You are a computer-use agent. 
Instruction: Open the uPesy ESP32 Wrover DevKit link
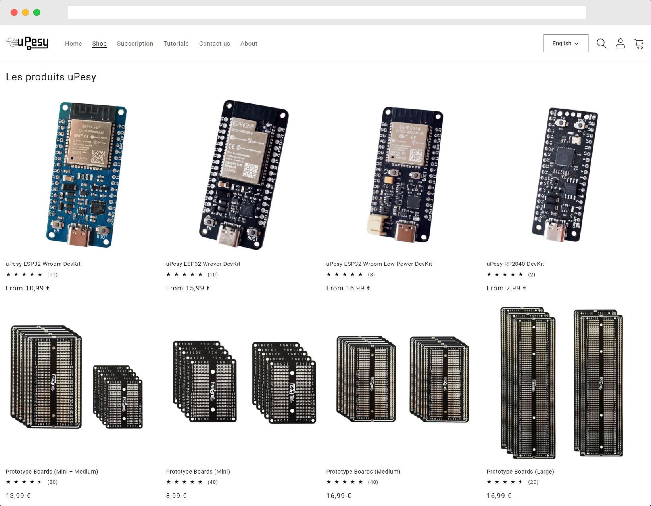pos(203,264)
